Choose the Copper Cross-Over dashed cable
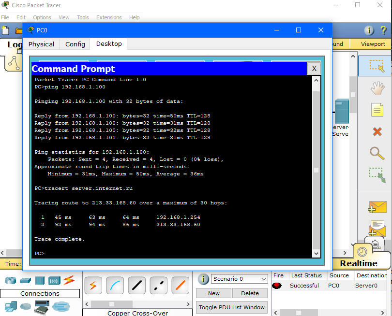 159,285
